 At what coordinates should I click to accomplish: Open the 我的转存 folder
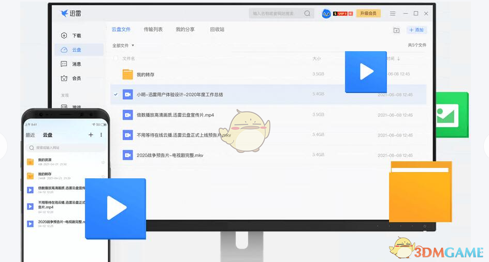point(145,75)
